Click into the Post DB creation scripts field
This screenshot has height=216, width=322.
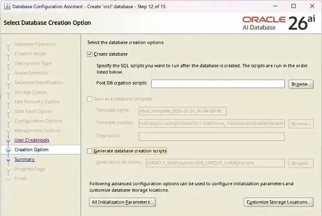(x=218, y=84)
